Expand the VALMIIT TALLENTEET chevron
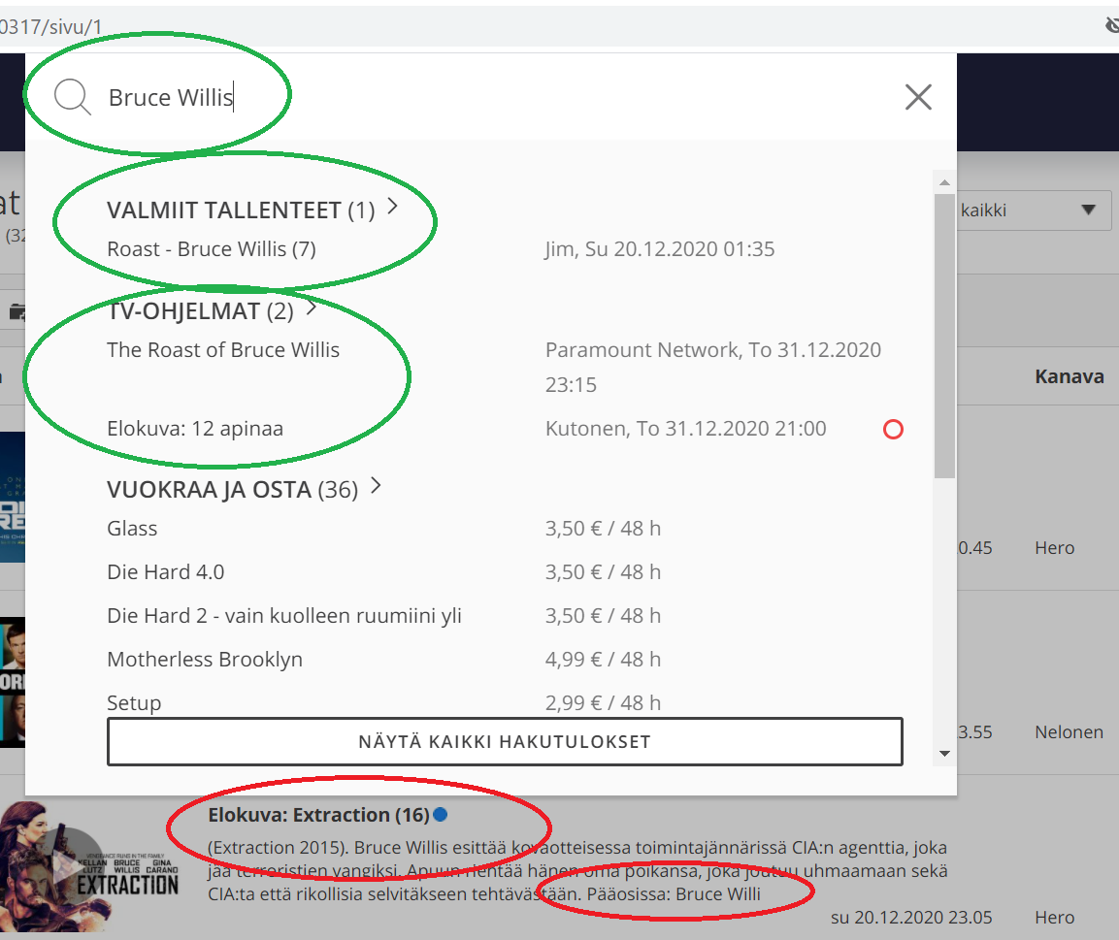Screen dimensions: 1119x940 point(392,207)
